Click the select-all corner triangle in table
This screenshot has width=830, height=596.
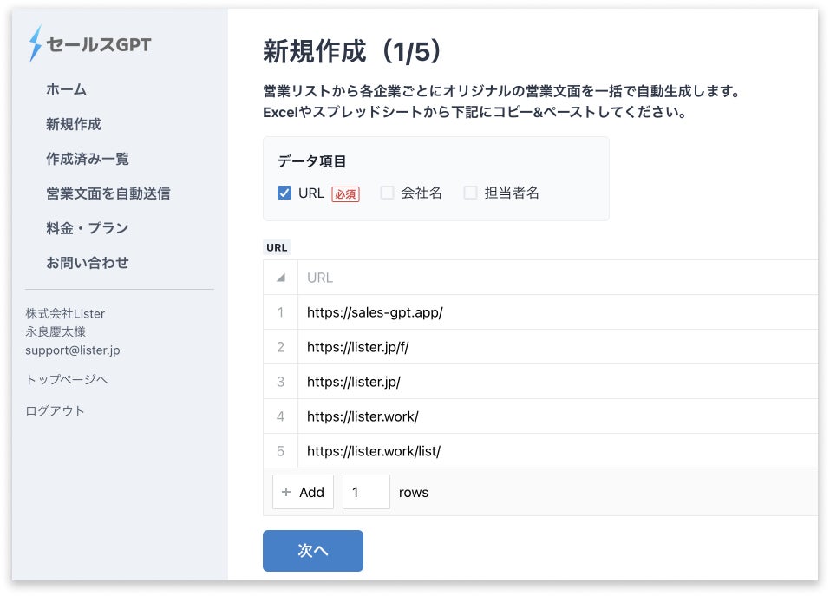[x=280, y=278]
